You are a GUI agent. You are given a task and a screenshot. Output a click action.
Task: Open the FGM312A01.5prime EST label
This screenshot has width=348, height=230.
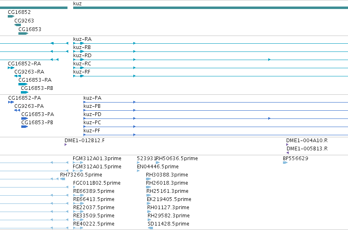(97, 167)
